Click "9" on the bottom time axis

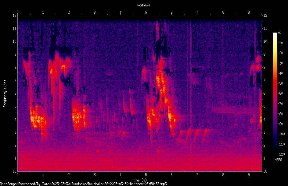tap(249, 175)
